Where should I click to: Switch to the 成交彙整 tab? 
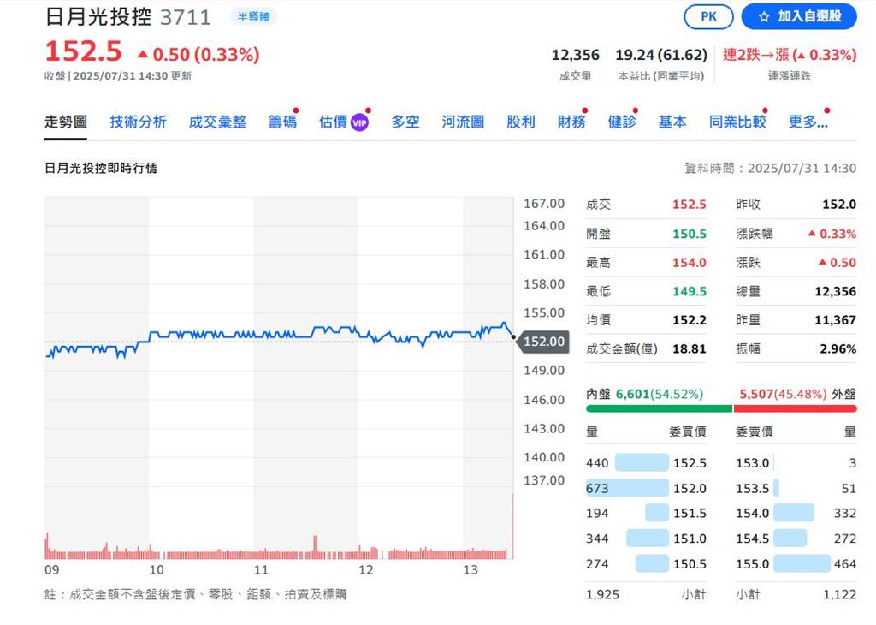(217, 122)
